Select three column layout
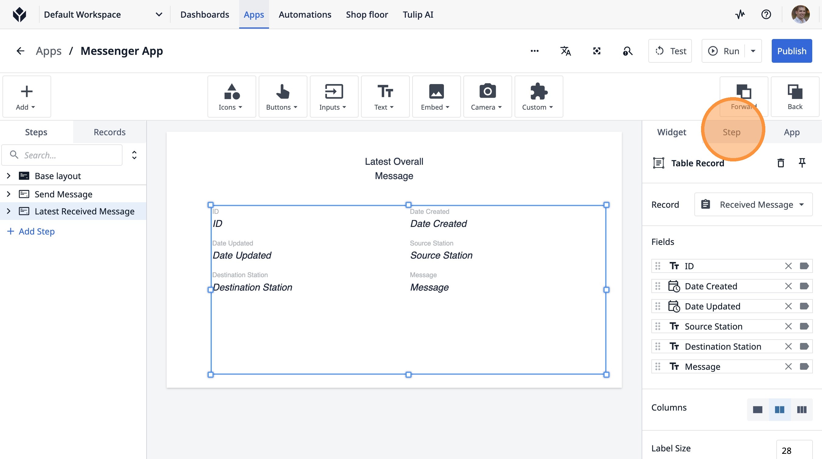Screen dimensions: 822x459 802,409
